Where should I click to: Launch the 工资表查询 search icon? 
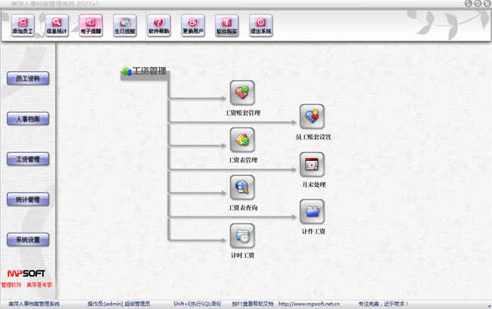click(242, 187)
